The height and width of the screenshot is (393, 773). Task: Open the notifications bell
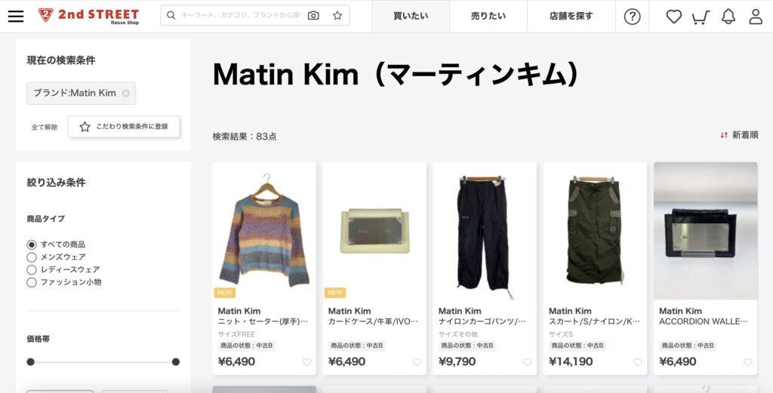728,17
